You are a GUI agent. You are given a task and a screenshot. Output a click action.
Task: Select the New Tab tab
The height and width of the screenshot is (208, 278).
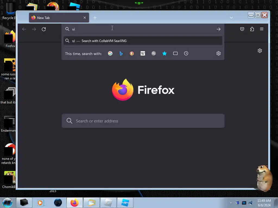tap(59, 18)
